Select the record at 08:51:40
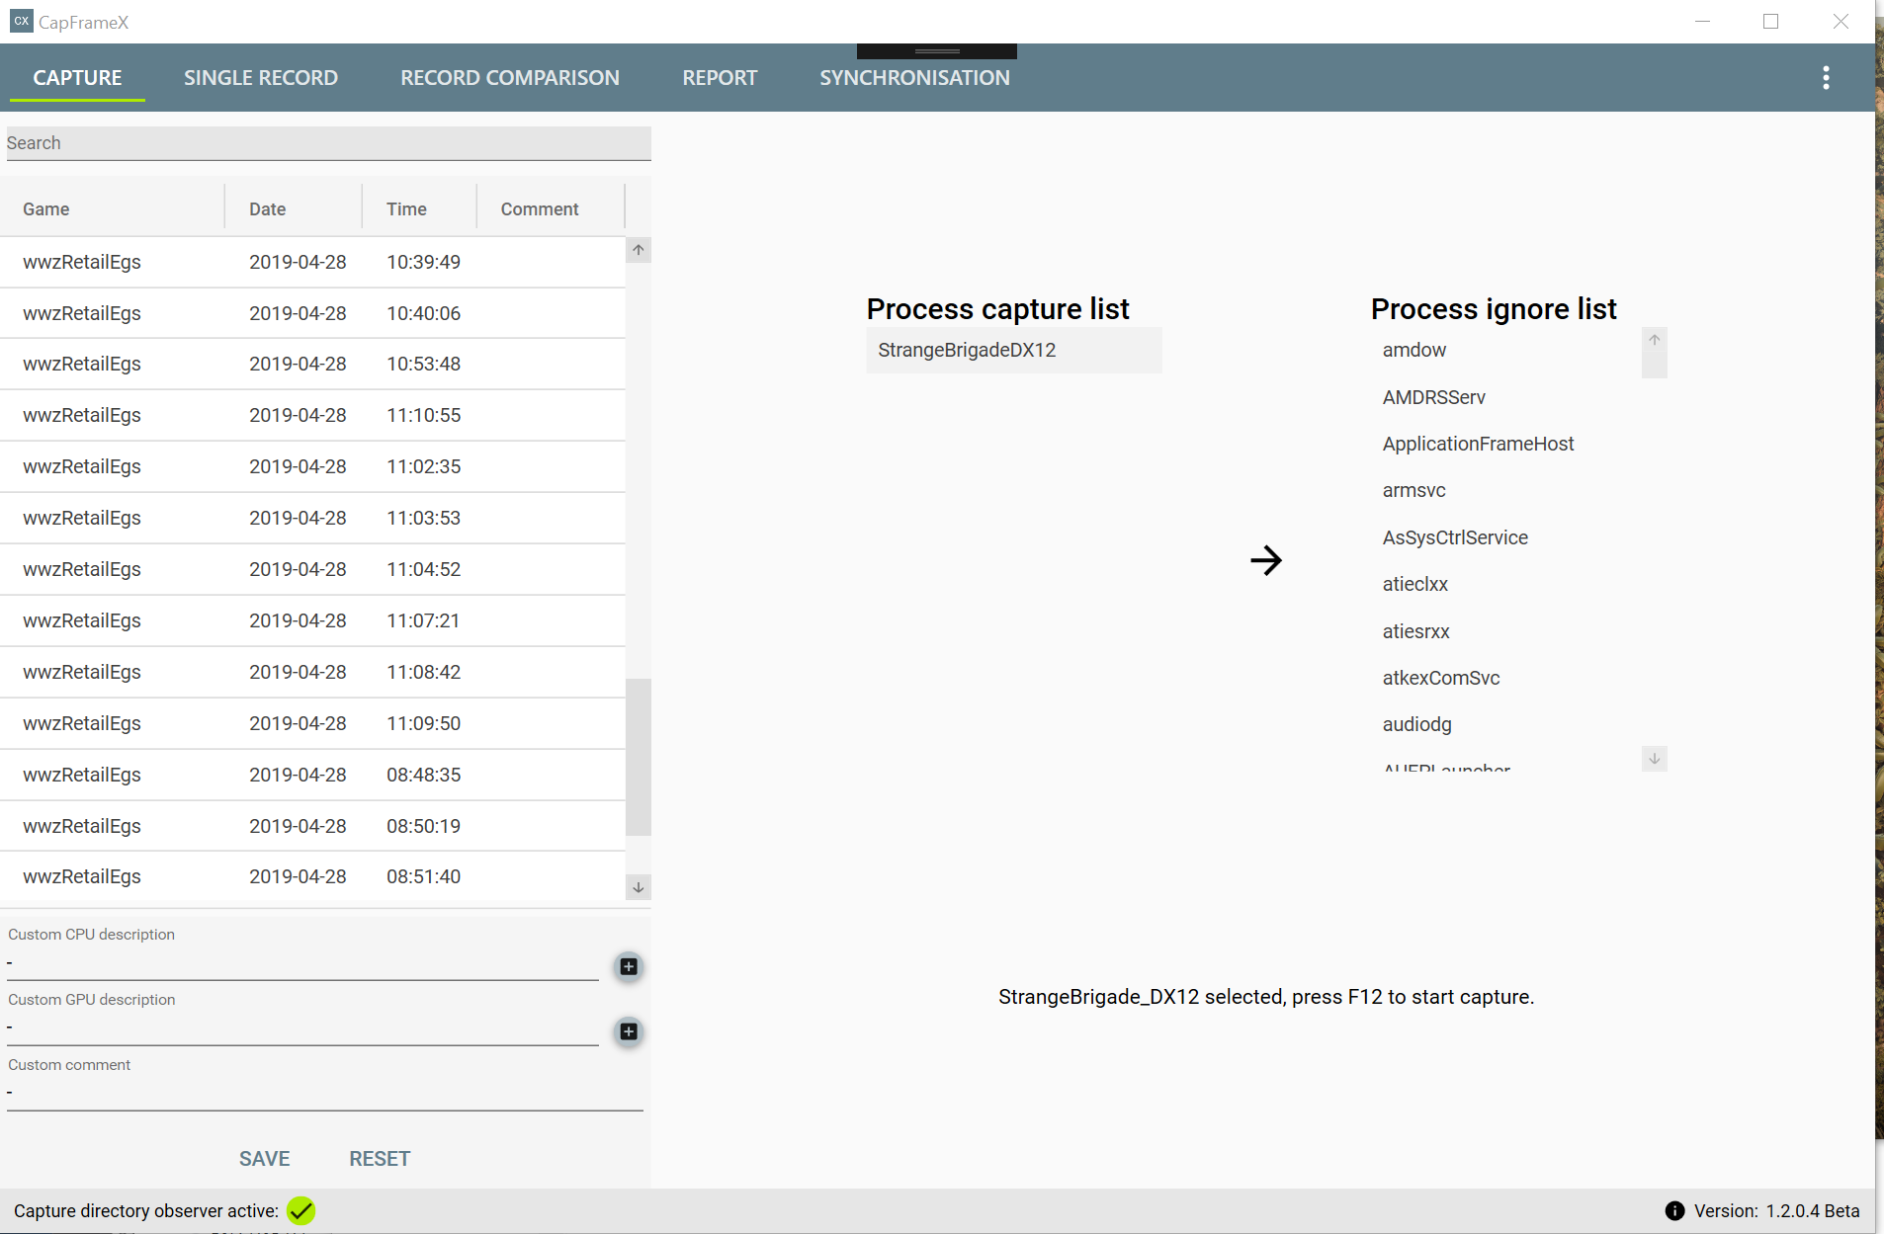 coord(312,876)
